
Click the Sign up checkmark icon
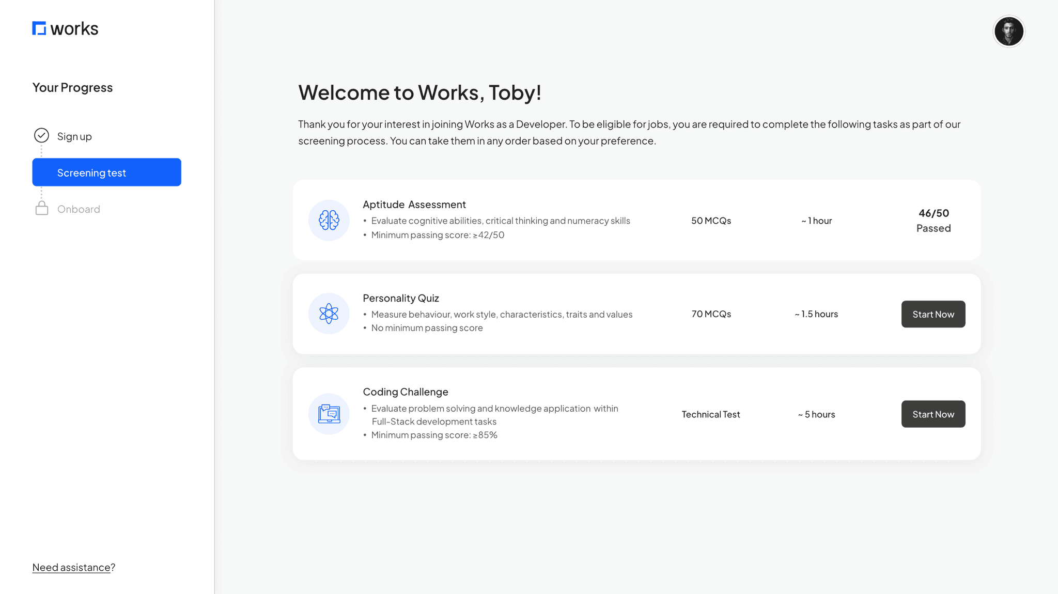tap(41, 135)
